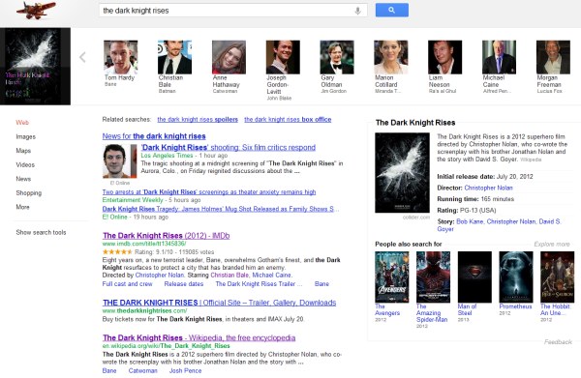Show search tools in sidebar
The image size is (581, 378).
click(x=41, y=232)
